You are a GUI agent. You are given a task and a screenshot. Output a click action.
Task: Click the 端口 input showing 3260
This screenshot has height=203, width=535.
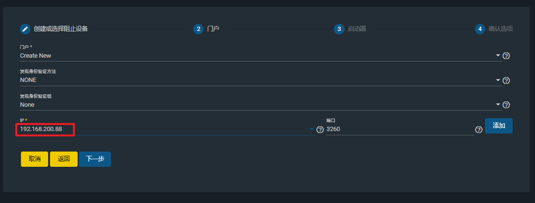tap(399, 129)
